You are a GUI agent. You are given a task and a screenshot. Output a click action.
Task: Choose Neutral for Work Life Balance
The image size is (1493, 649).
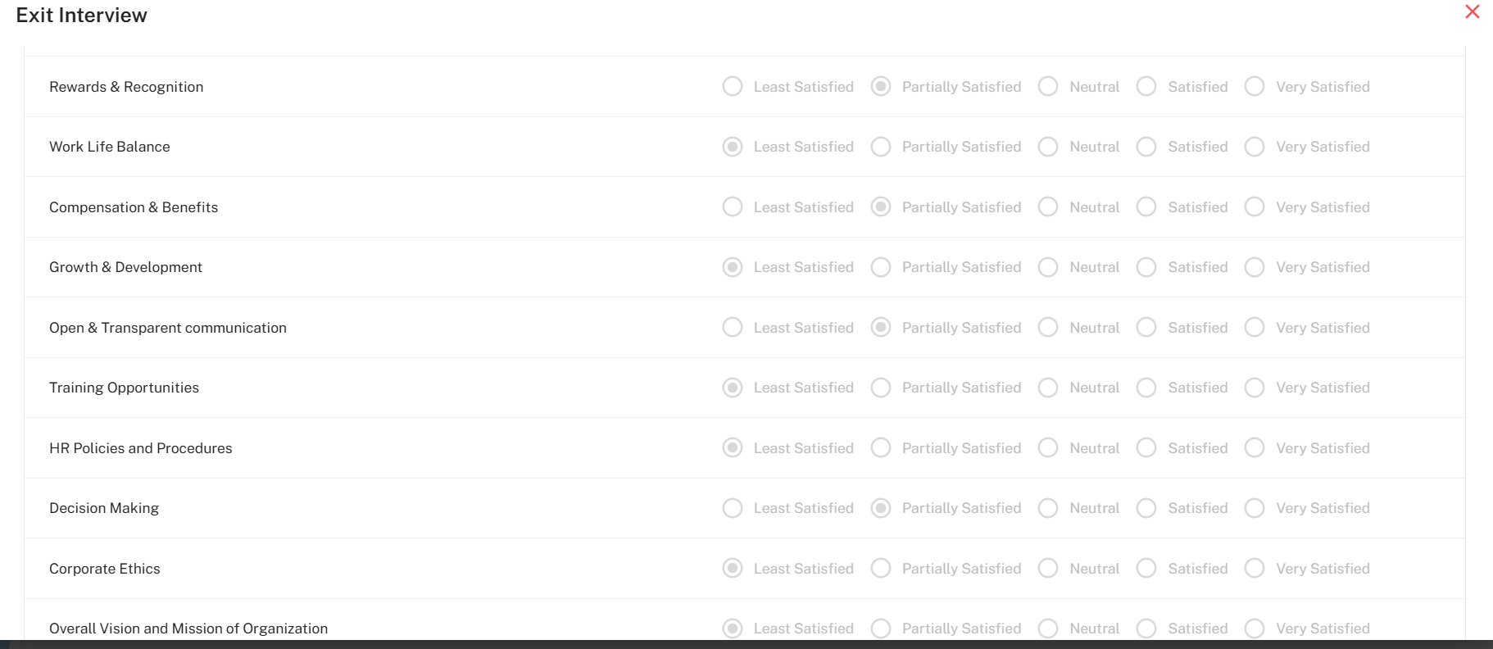click(1048, 147)
